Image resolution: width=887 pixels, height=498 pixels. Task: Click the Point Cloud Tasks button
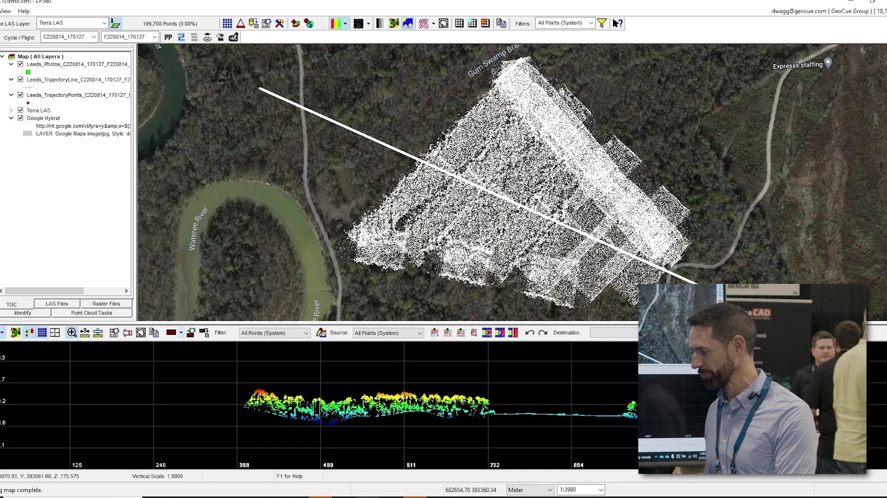(x=91, y=313)
